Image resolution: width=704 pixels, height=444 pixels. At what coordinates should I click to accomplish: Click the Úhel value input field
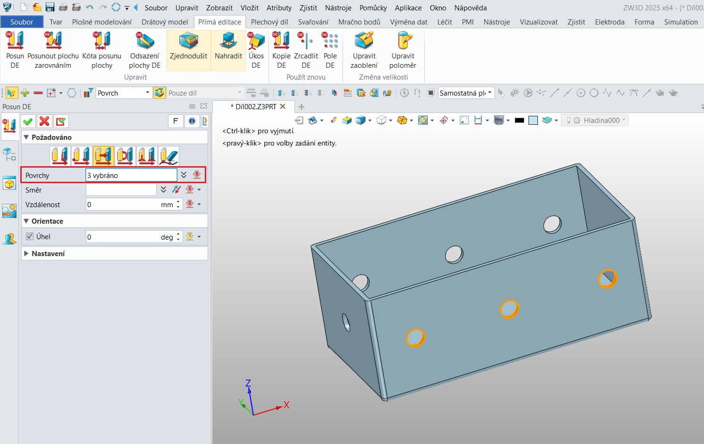pos(134,237)
